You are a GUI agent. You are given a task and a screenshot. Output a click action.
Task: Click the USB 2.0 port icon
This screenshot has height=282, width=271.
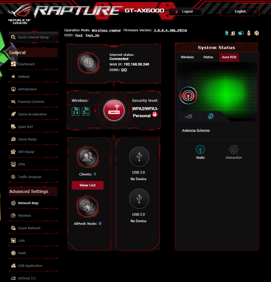[x=139, y=199]
